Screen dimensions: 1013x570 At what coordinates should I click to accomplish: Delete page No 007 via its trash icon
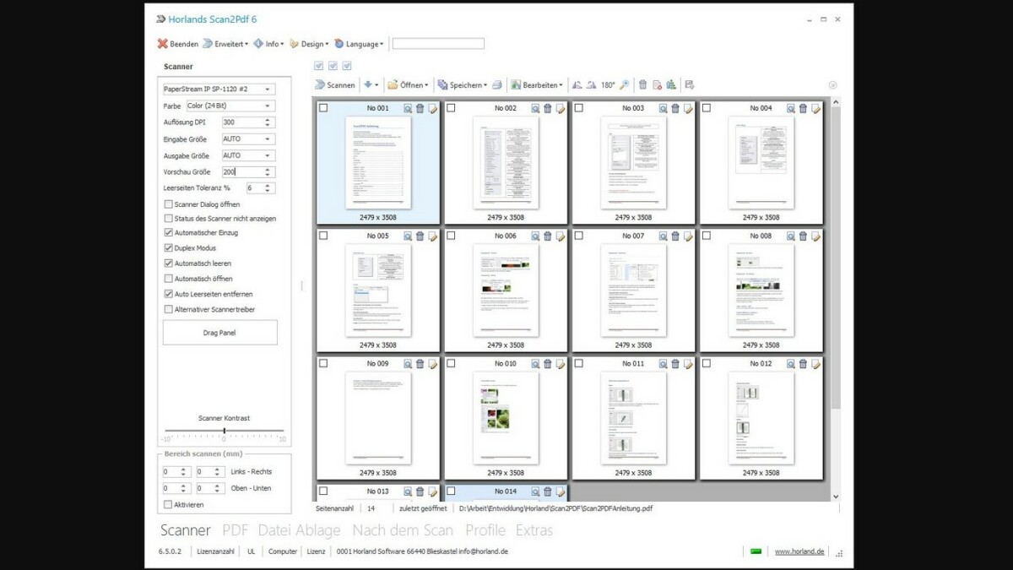[x=675, y=236]
